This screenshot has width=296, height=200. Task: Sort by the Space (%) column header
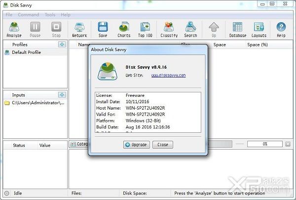pos(258,44)
